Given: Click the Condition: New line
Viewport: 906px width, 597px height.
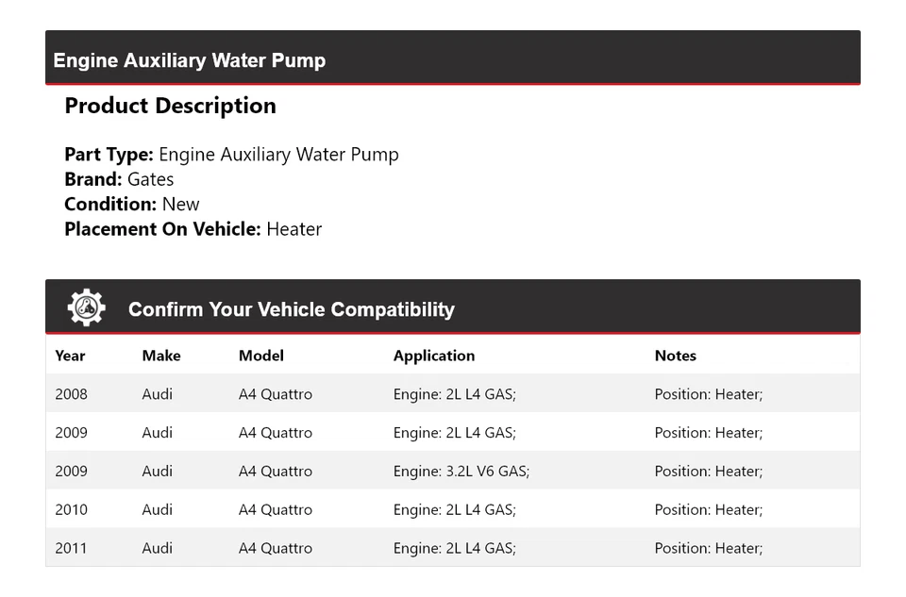Looking at the screenshot, I should tap(132, 204).
